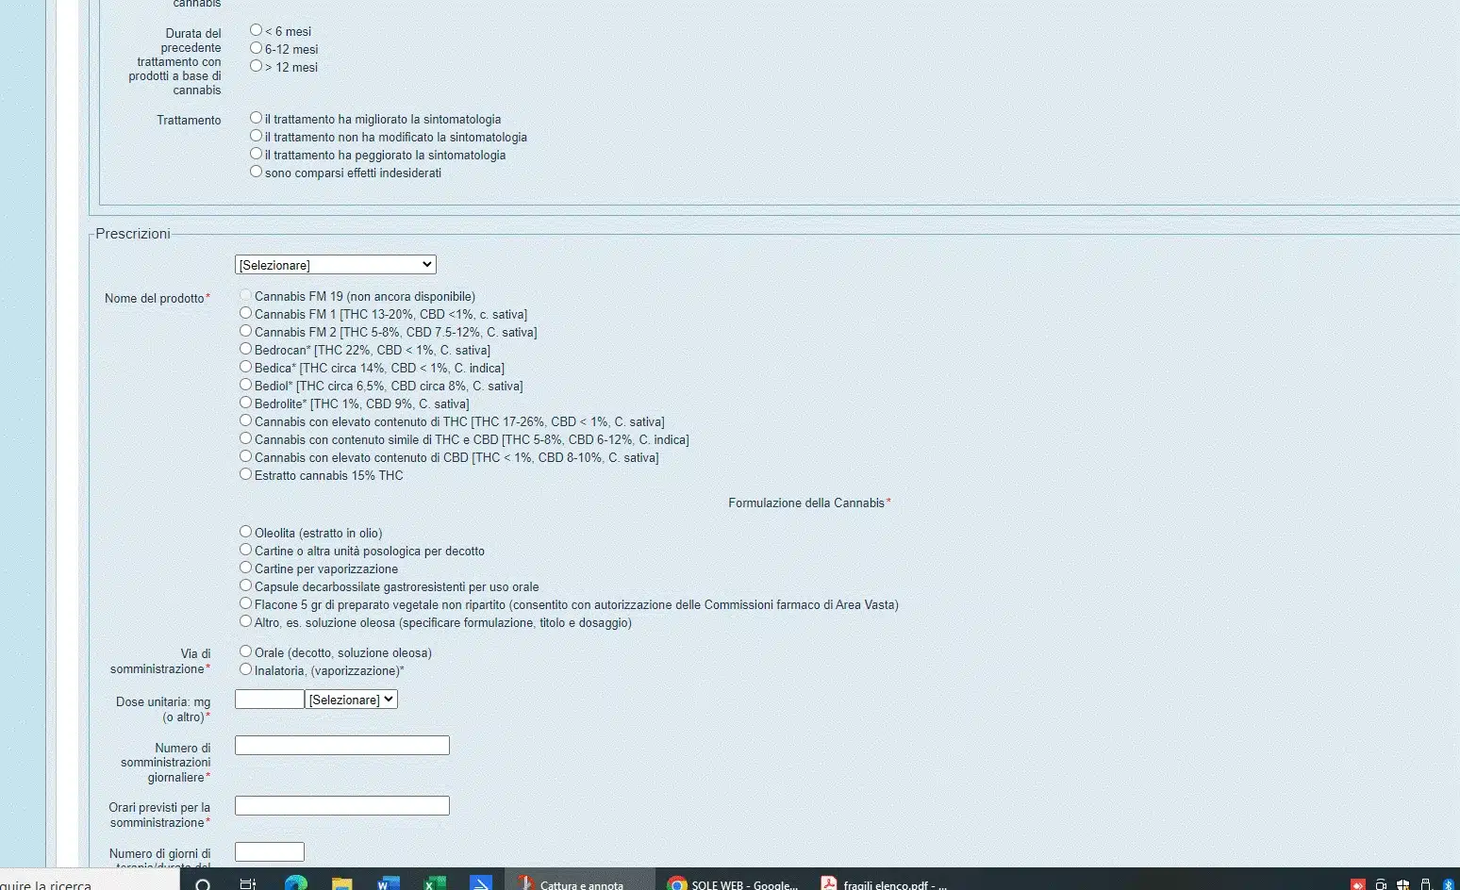This screenshot has width=1460, height=890.
Task: Select Bedrocan product radio
Action: 245,349
